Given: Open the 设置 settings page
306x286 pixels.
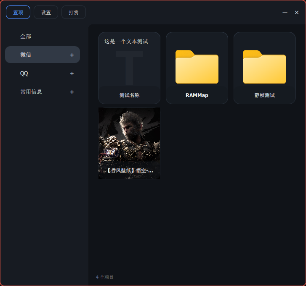Looking at the screenshot, I should [46, 12].
